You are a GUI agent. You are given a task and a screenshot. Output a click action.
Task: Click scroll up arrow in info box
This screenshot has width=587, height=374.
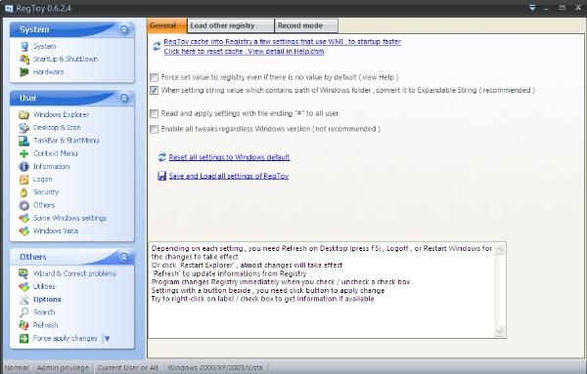499,250
